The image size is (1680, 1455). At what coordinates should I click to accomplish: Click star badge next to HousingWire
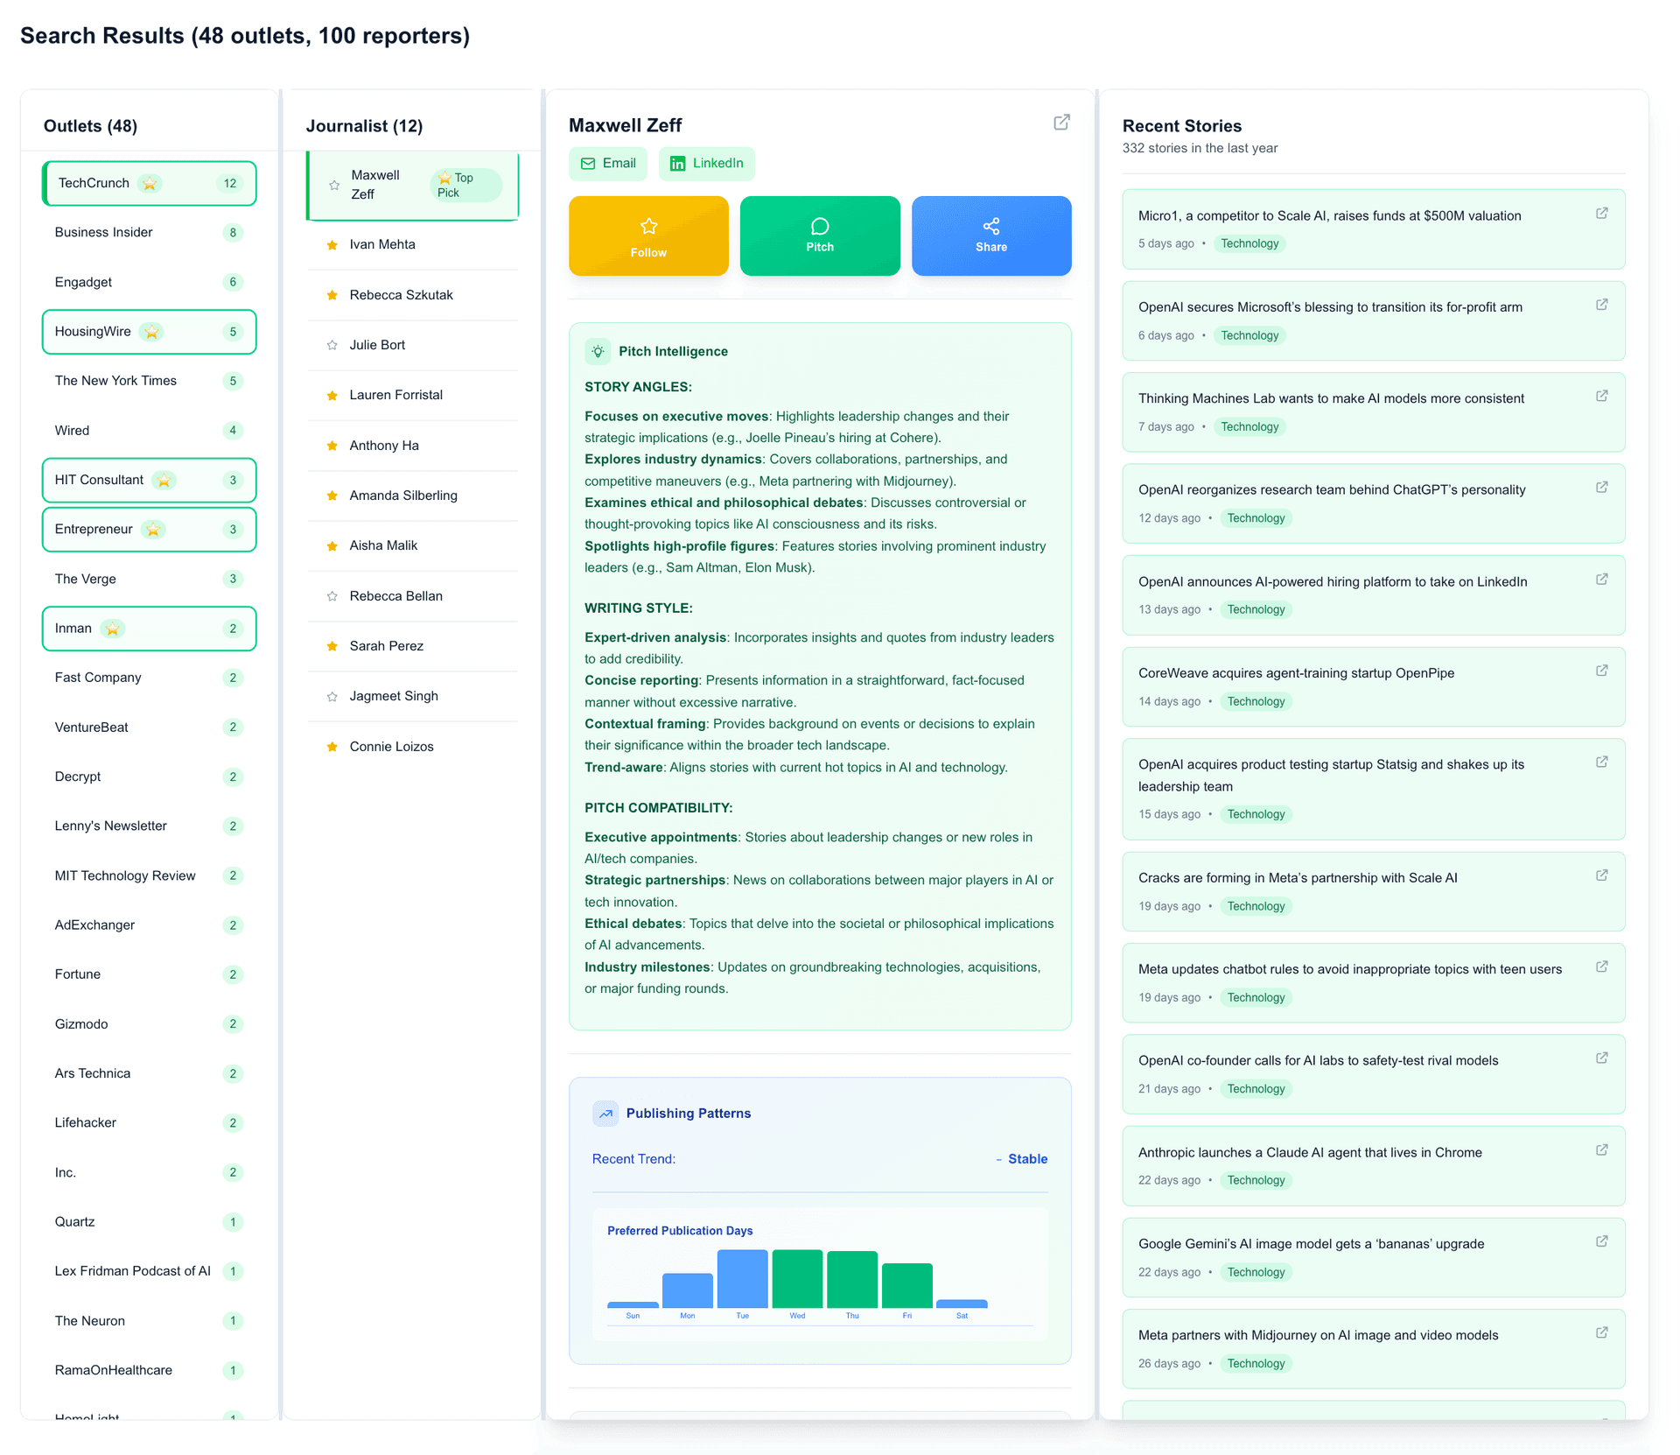(x=152, y=332)
